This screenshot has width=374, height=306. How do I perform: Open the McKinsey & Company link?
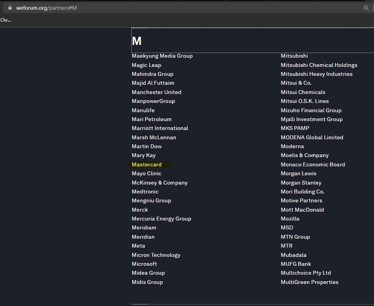[x=160, y=183]
